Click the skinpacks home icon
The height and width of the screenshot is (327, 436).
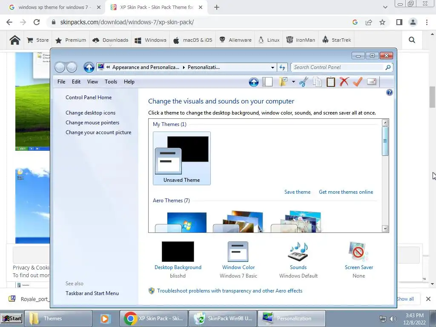15,40
